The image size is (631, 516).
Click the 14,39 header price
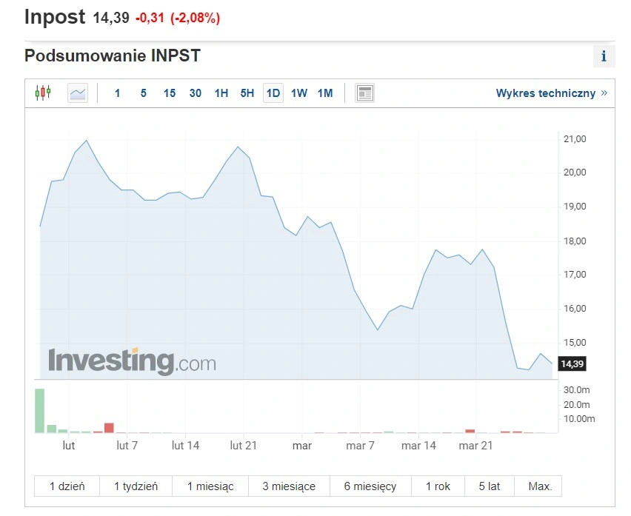[111, 18]
